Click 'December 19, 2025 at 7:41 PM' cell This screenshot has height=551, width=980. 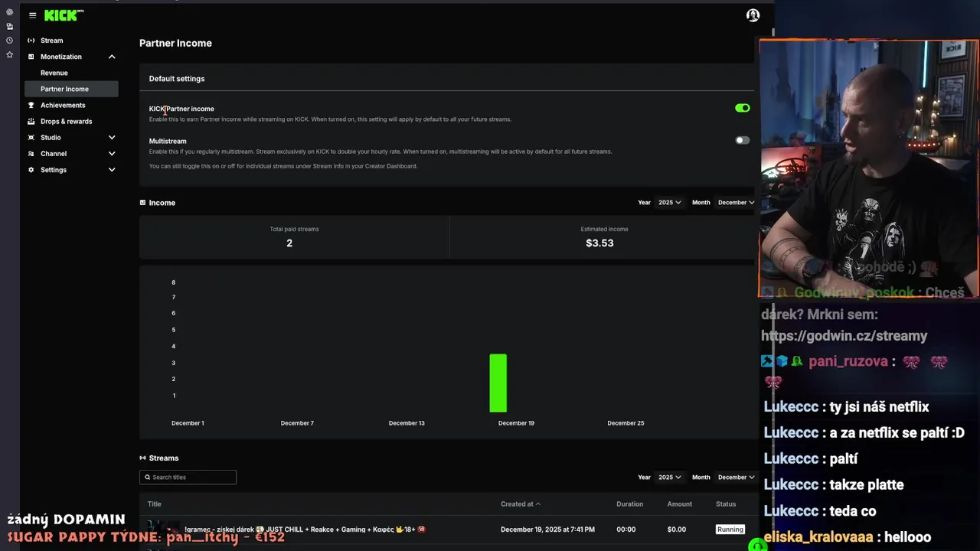[547, 530]
